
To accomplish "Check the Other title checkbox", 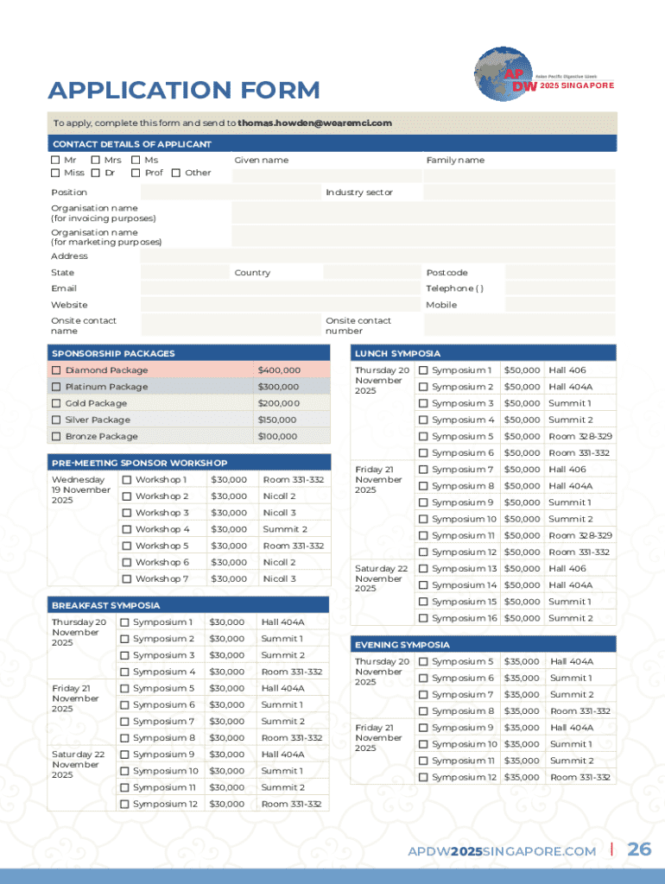I will pyautogui.click(x=176, y=173).
